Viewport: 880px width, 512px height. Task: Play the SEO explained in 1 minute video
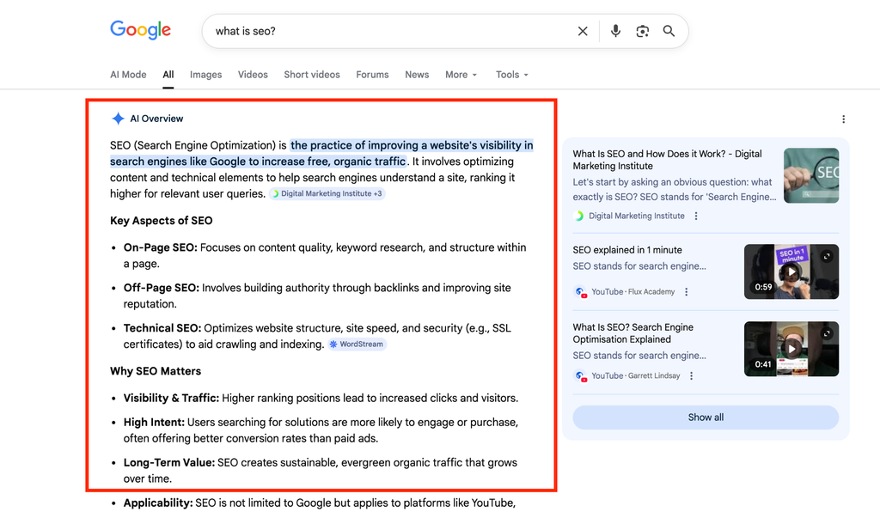(791, 271)
